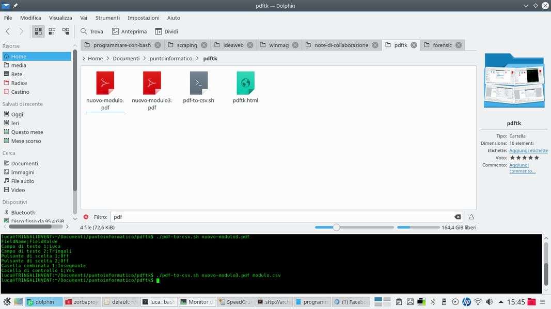
Task: Split the view with Dividi
Action: click(166, 31)
